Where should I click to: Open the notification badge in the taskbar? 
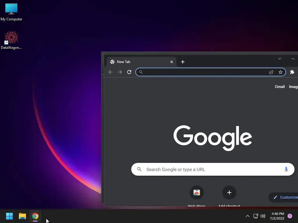(x=290, y=216)
